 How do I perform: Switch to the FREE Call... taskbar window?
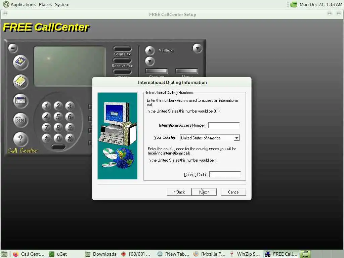click(x=281, y=254)
